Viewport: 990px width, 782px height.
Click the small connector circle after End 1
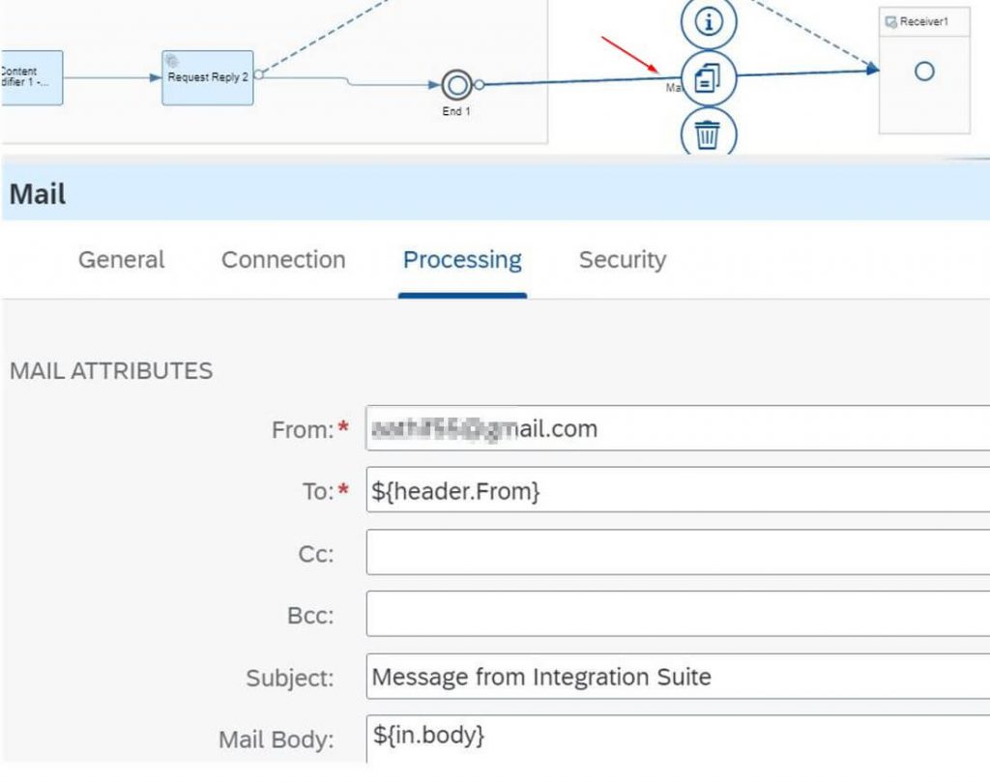480,84
